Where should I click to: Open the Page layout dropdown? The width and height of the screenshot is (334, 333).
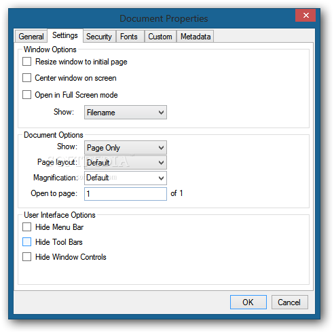pos(126,163)
